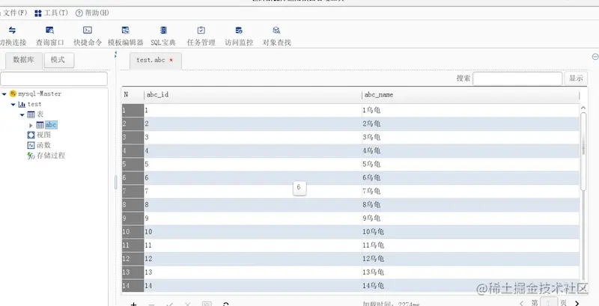The image size is (599, 306).
Task: Open the 查询窗口 query window tool
Action: [49, 31]
